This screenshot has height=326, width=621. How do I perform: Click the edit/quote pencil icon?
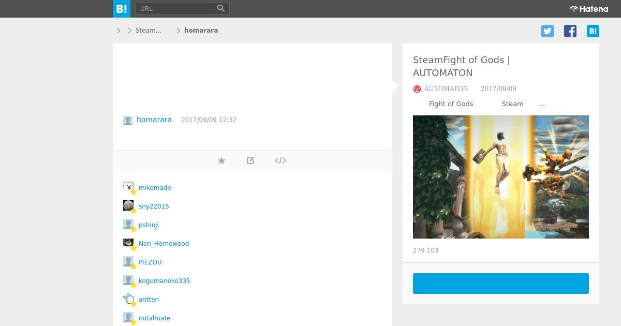(250, 160)
